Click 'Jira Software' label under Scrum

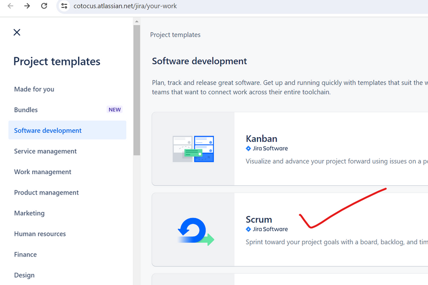pyautogui.click(x=270, y=229)
